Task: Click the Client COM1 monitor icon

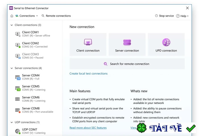Action: coord(18,34)
